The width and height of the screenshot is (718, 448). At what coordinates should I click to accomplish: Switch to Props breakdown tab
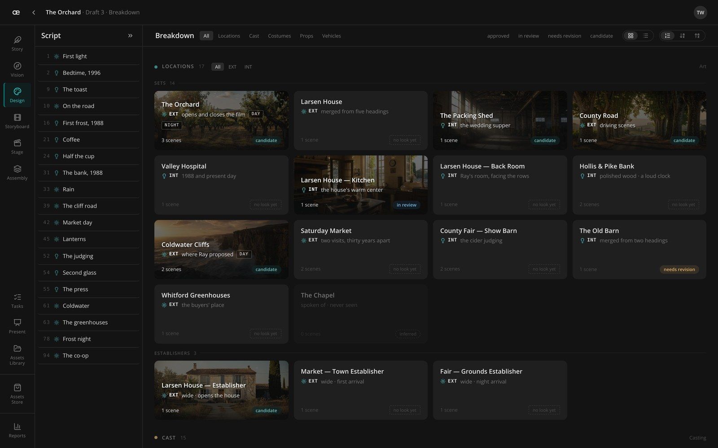(306, 36)
